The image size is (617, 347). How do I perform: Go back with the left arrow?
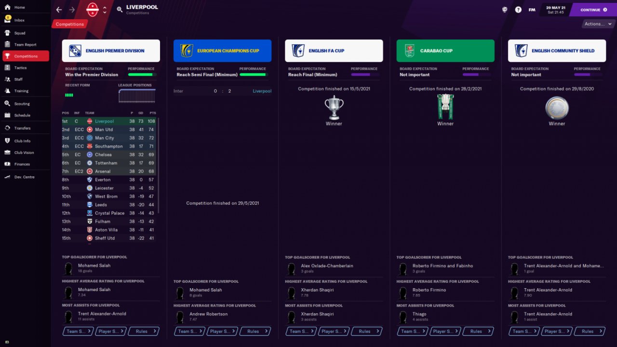pos(59,10)
